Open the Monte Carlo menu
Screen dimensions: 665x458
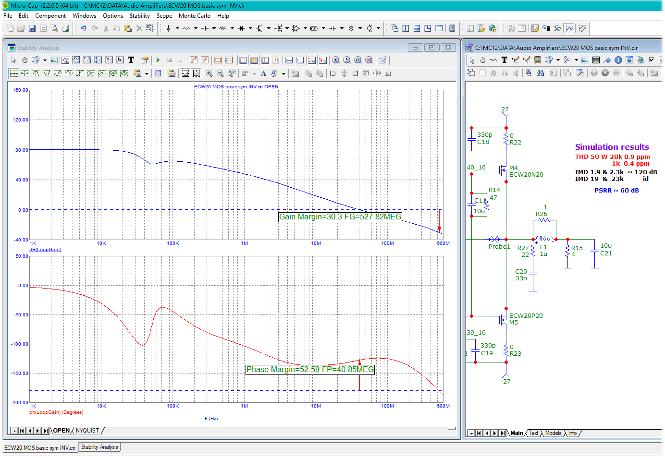pos(195,16)
